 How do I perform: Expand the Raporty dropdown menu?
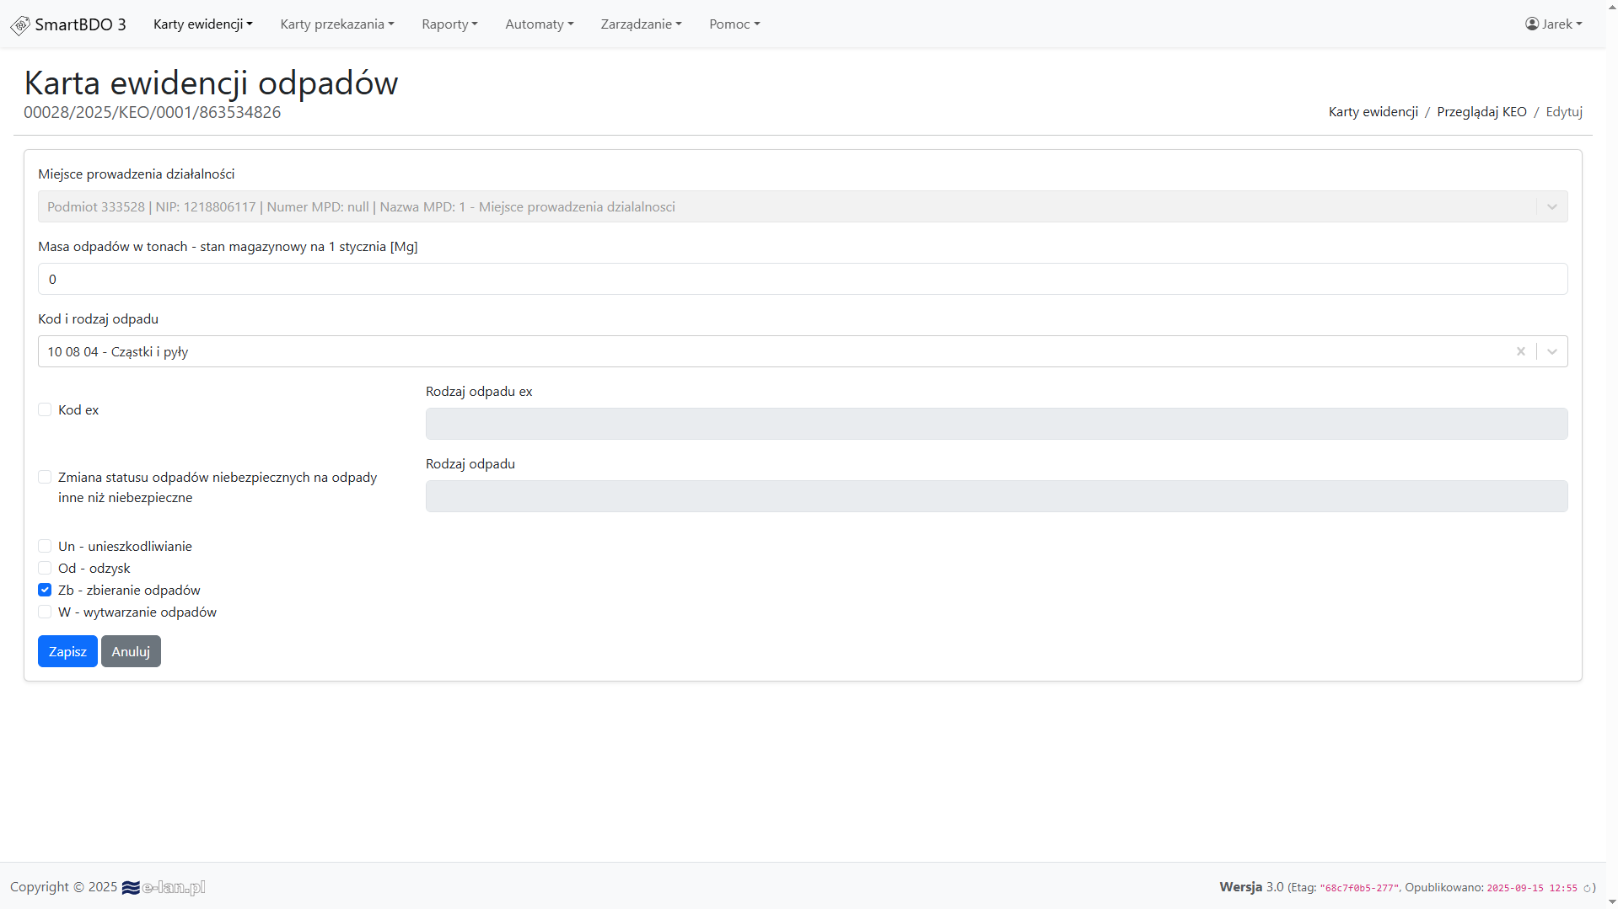(x=449, y=24)
